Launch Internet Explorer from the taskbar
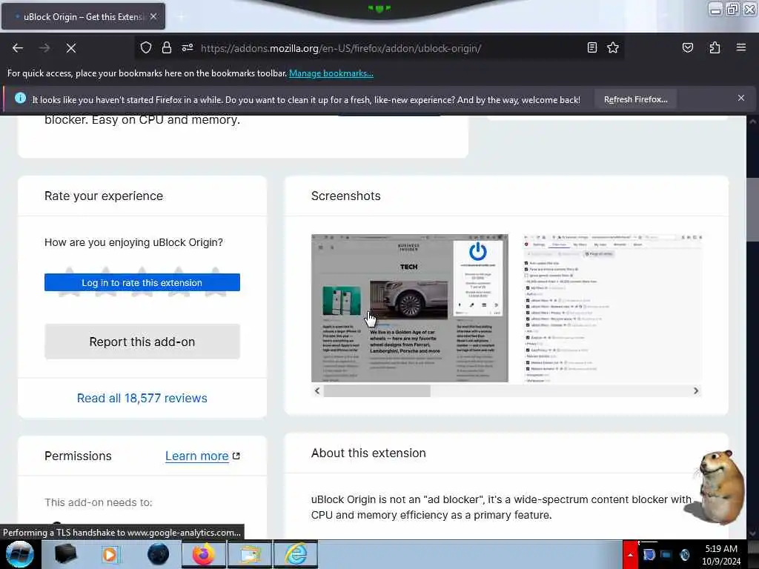 coord(296,554)
